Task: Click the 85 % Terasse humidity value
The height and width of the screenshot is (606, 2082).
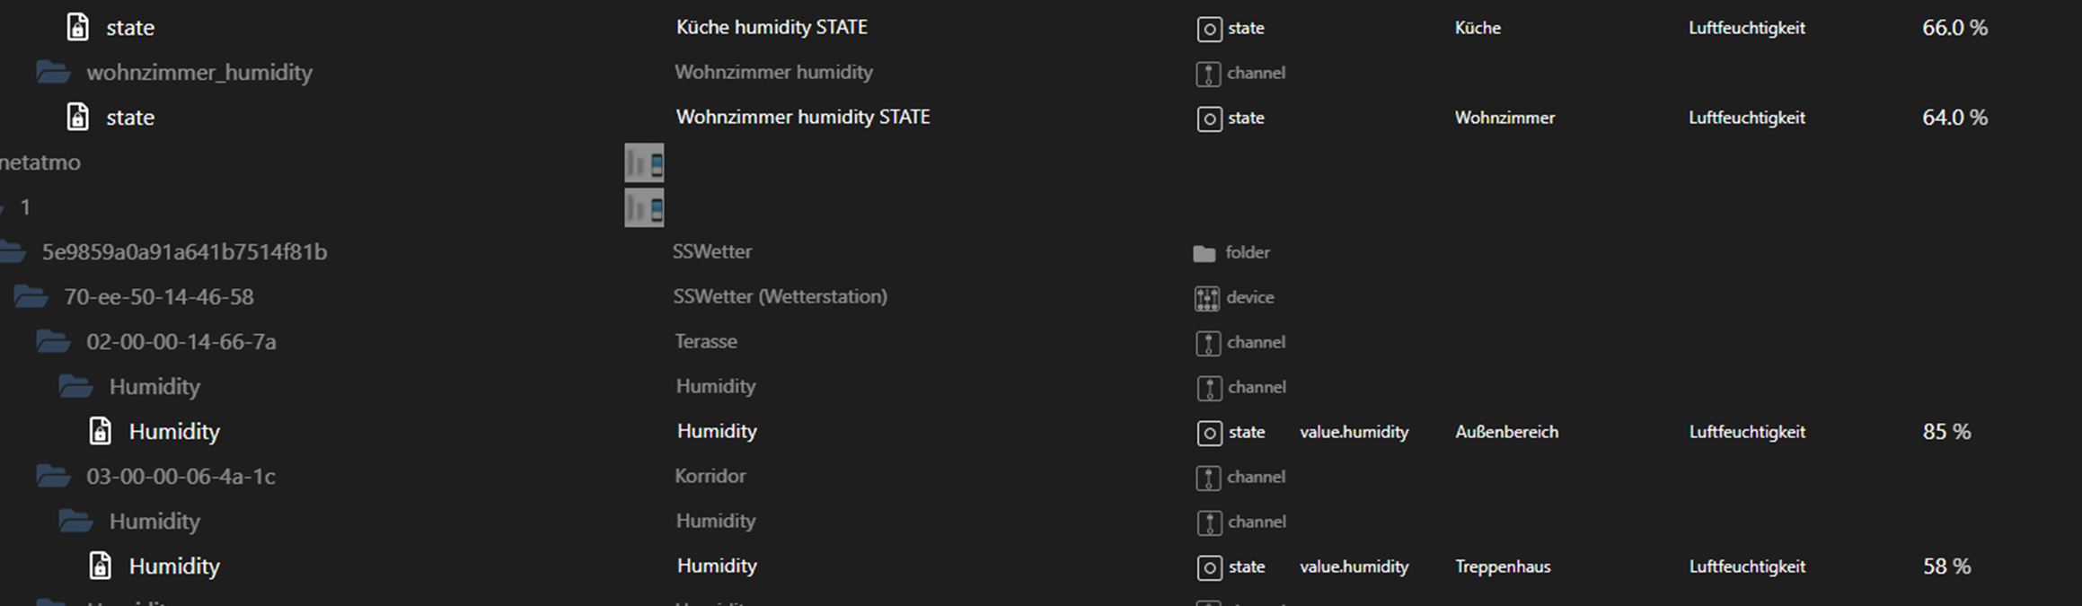Action: click(x=1946, y=432)
